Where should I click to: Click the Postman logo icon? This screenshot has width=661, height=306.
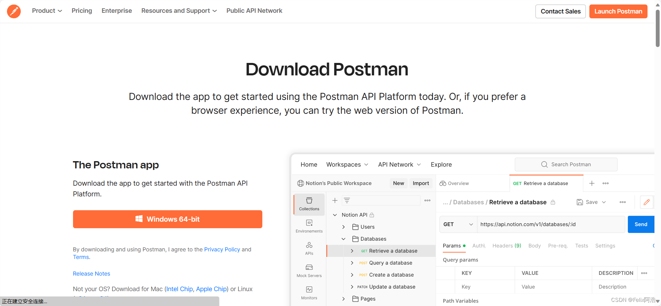click(14, 11)
